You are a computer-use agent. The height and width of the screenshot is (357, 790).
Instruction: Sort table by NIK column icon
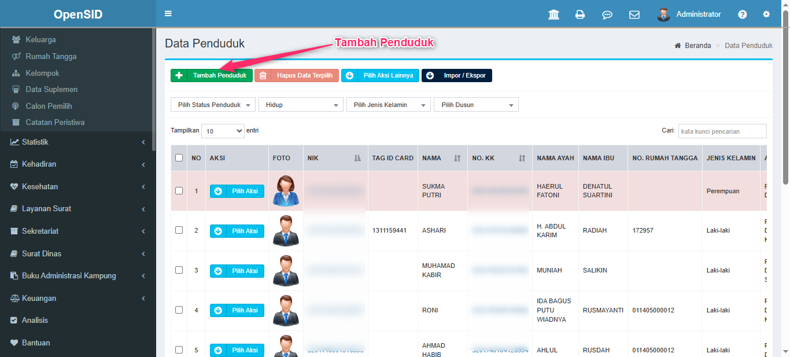coord(357,158)
